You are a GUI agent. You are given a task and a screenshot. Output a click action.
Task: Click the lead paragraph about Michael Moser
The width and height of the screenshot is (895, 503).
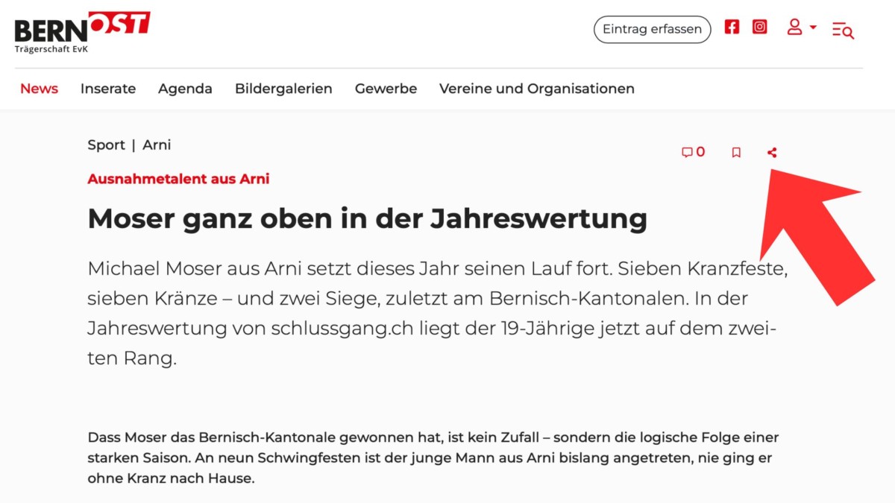point(437,313)
